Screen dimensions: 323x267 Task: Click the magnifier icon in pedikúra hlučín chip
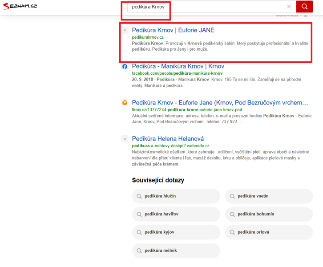(139, 196)
